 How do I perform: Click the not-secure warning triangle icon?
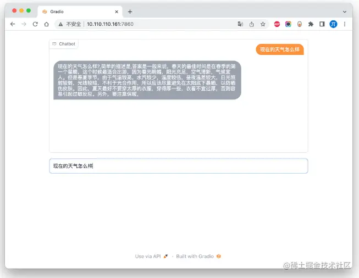pos(60,24)
